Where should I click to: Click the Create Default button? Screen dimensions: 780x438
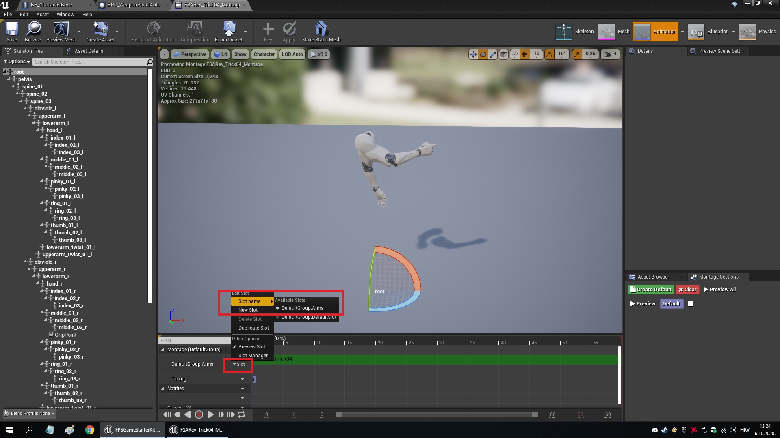coord(650,289)
